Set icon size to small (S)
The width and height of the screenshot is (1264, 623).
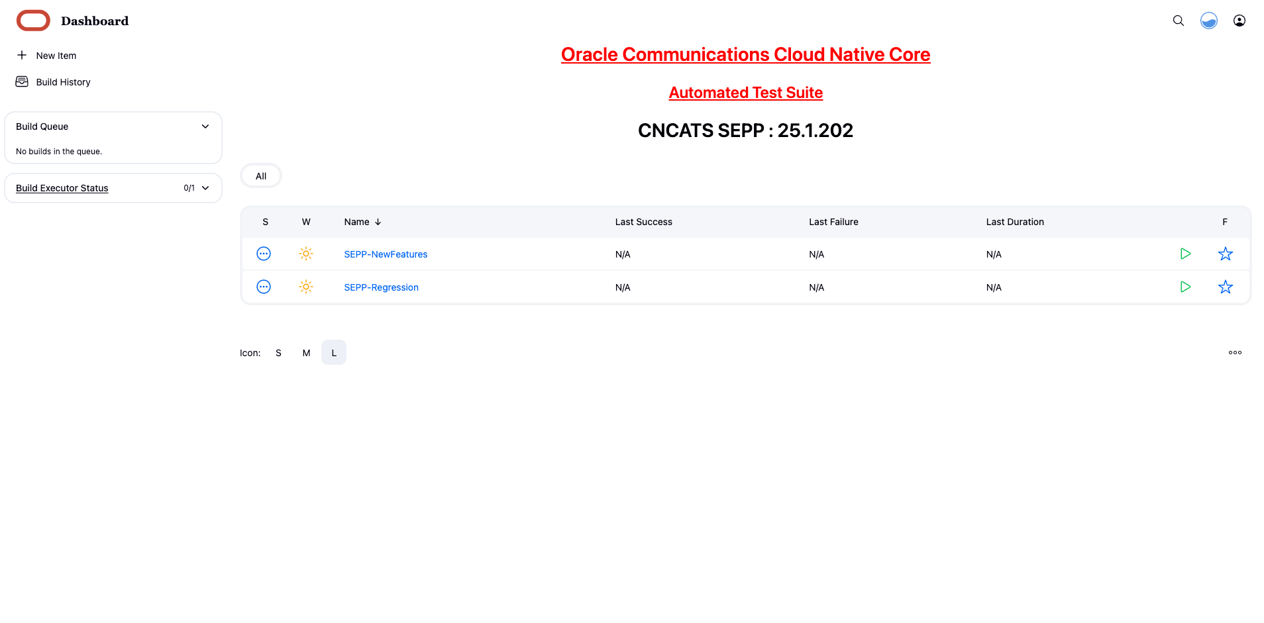278,353
